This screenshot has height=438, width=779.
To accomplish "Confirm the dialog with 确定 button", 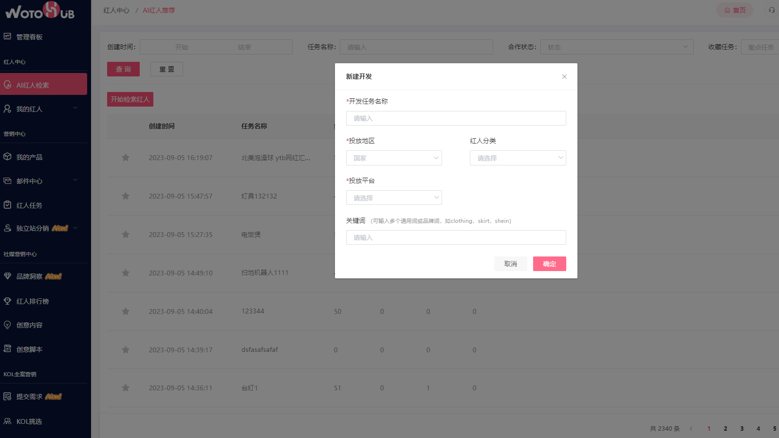I will (x=549, y=263).
